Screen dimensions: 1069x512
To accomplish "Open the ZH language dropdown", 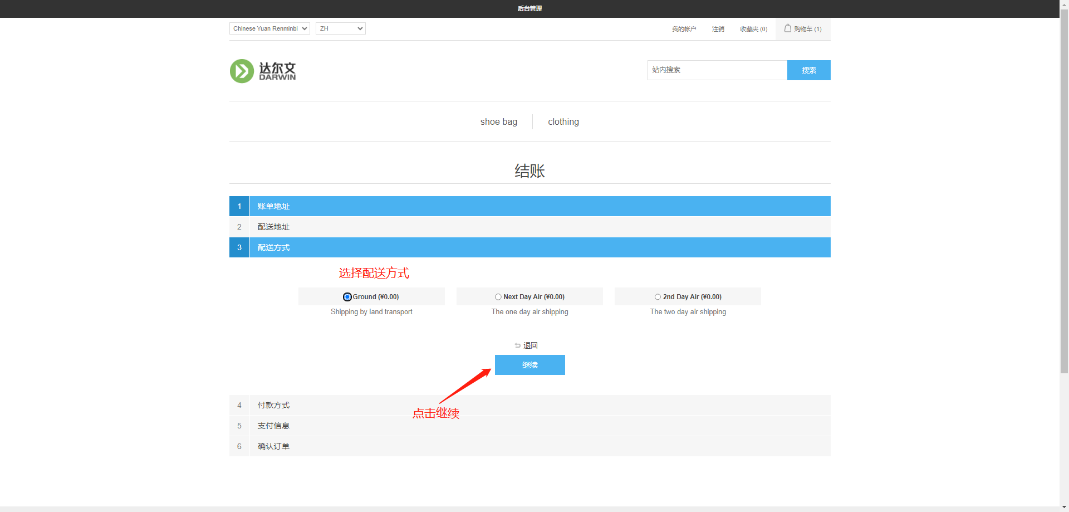I will tap(340, 28).
